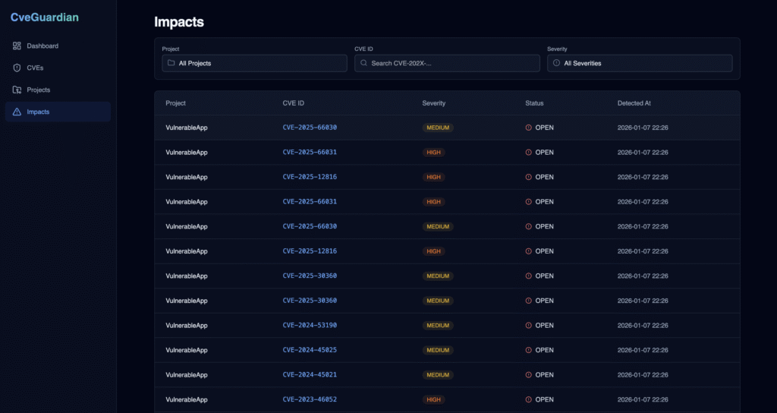777x413 pixels.
Task: Click VulnerableApp in the CVE-2024-45021 row
Action: click(x=187, y=375)
